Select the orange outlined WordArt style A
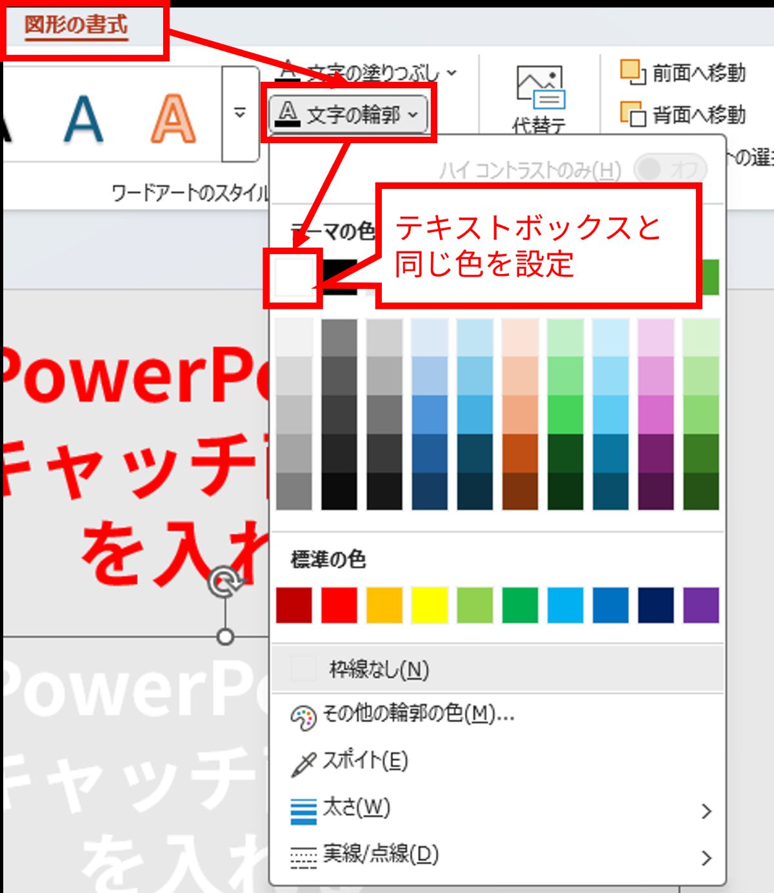 [172, 119]
